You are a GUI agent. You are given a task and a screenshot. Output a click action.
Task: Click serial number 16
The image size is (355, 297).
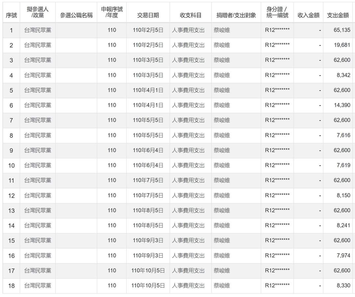pyautogui.click(x=11, y=256)
